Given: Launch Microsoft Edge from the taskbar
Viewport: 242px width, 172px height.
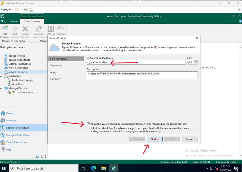Looking at the screenshot, I should point(94,168).
